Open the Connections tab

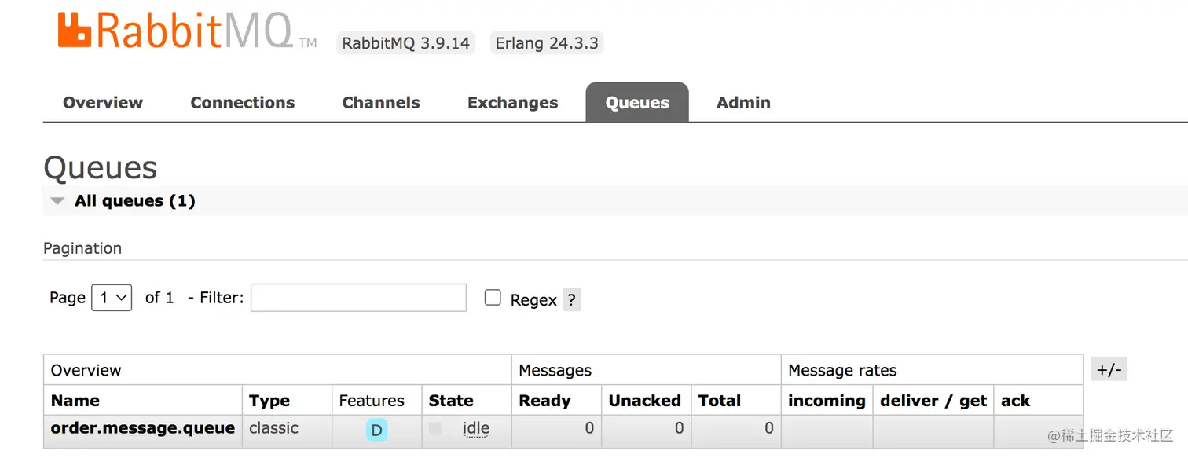[x=242, y=103]
